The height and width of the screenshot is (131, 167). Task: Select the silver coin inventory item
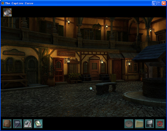point(7,12)
